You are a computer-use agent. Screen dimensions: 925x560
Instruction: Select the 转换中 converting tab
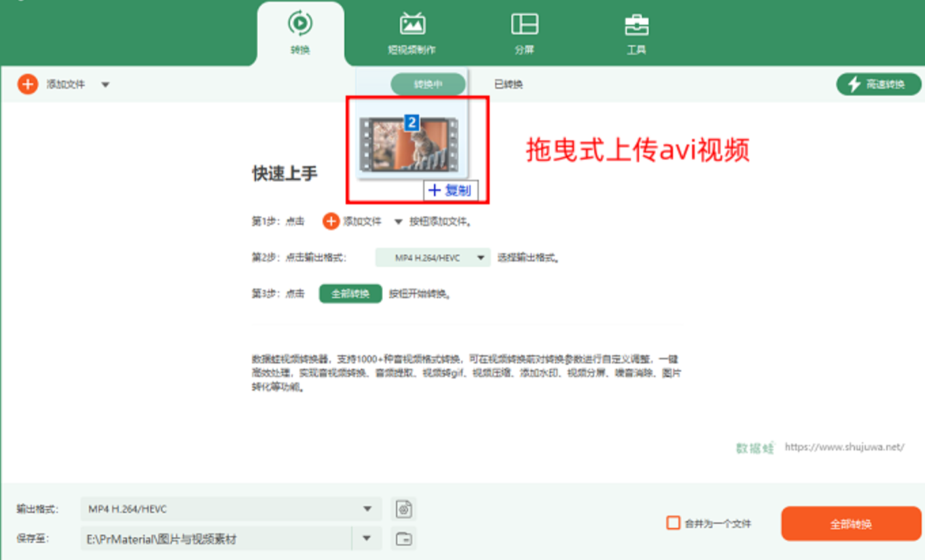pyautogui.click(x=428, y=84)
